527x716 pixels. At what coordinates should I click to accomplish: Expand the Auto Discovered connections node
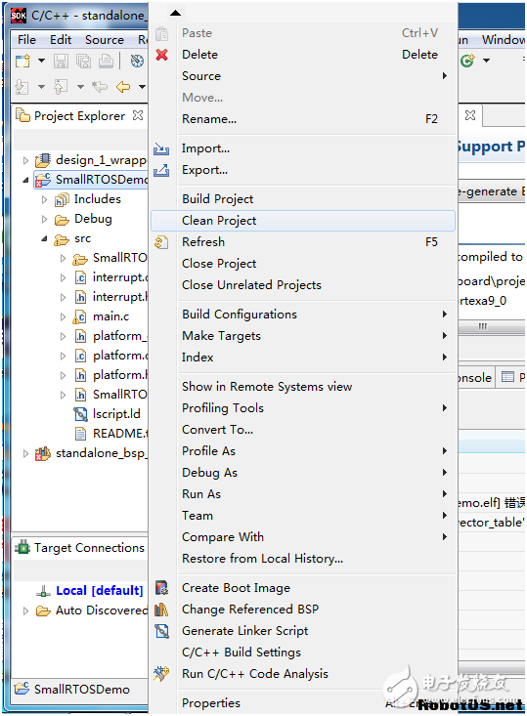(26, 611)
